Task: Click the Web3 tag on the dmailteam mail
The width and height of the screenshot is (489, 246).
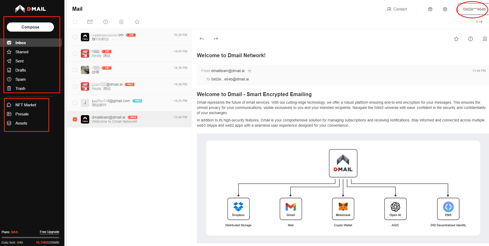Action: [132, 117]
